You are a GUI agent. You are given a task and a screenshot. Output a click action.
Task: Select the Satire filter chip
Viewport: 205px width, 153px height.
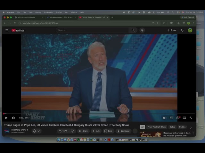172,127
